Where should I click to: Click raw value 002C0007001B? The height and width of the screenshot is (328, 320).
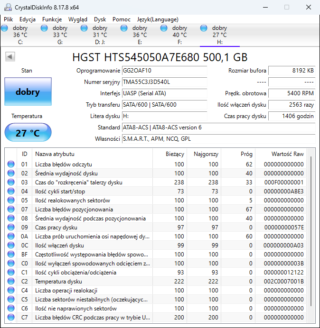click(x=284, y=282)
